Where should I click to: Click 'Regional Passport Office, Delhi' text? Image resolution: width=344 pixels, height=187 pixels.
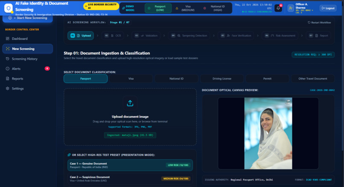pos(252,180)
